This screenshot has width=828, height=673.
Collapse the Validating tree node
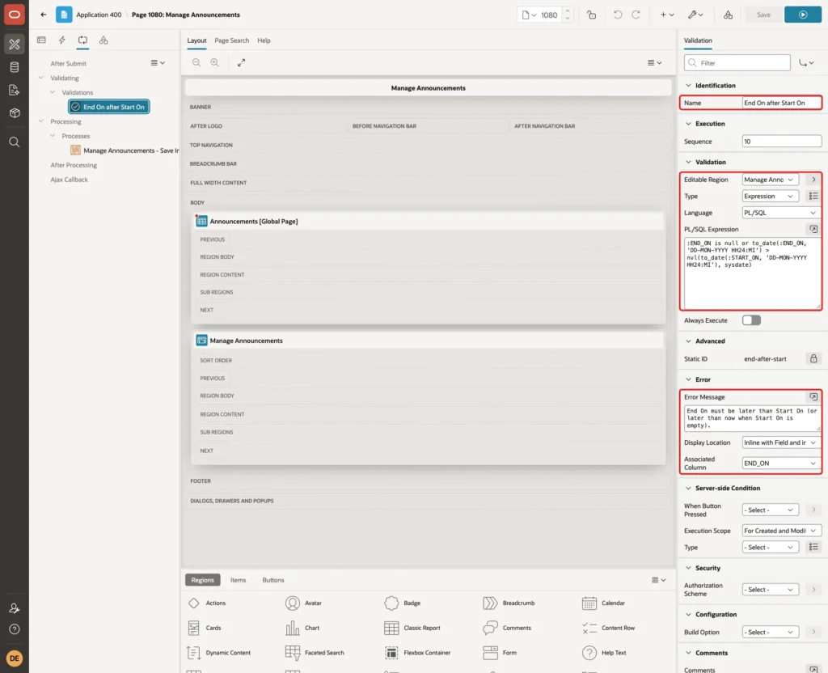[41, 78]
